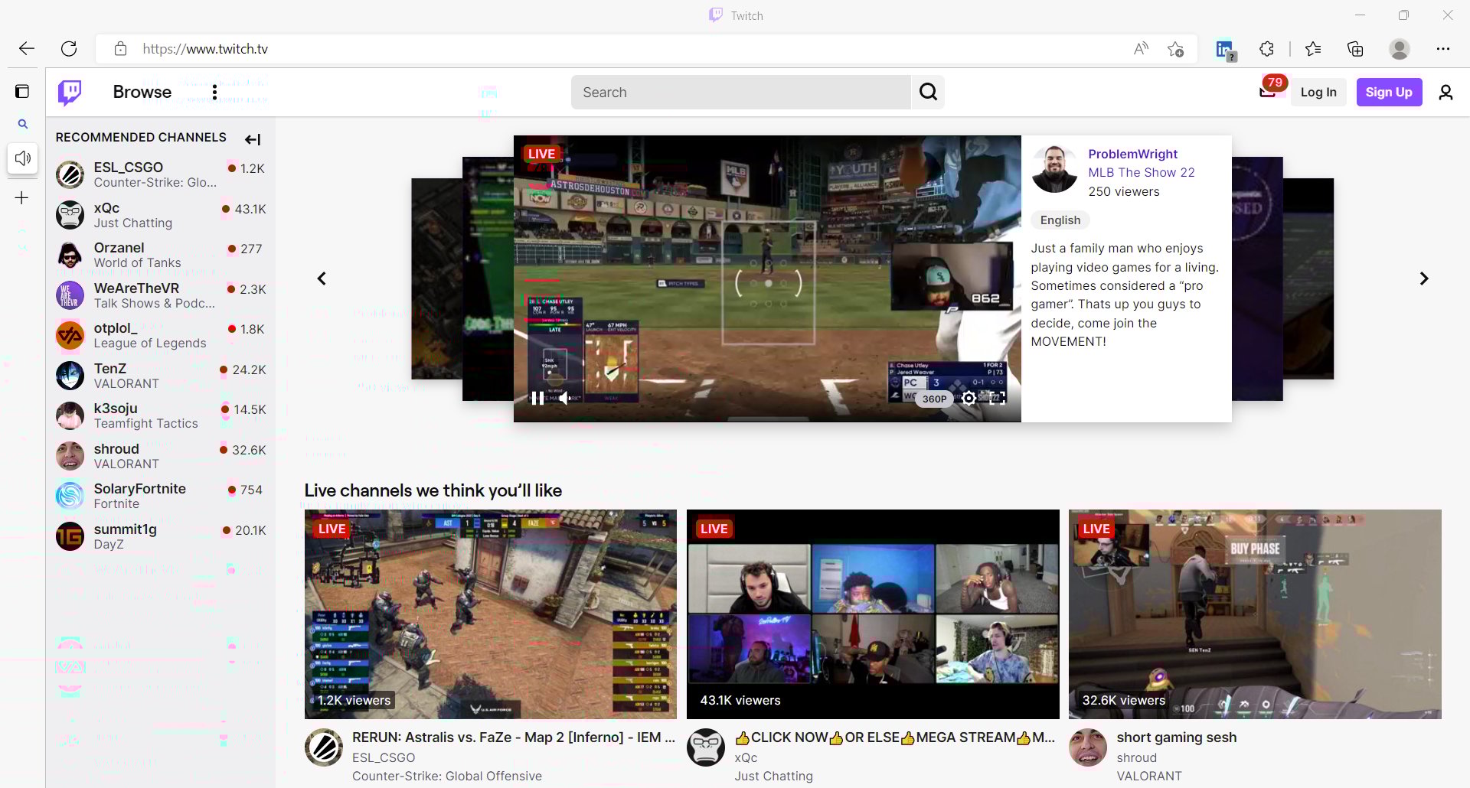Click the RERUN: Astralis vs. FaZe title

pyautogui.click(x=514, y=738)
